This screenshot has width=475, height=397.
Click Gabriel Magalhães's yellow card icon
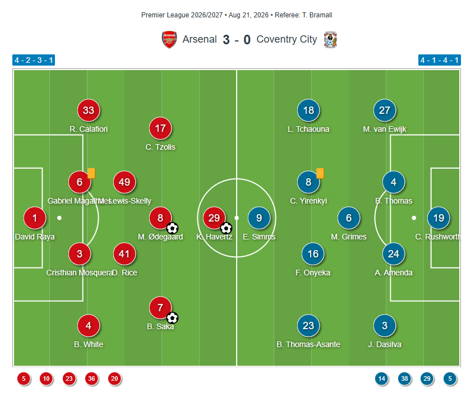click(x=91, y=173)
